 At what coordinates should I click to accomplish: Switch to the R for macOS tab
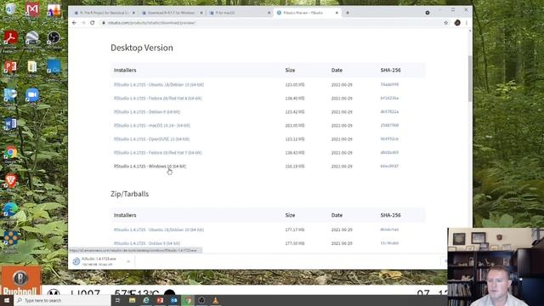click(240, 13)
